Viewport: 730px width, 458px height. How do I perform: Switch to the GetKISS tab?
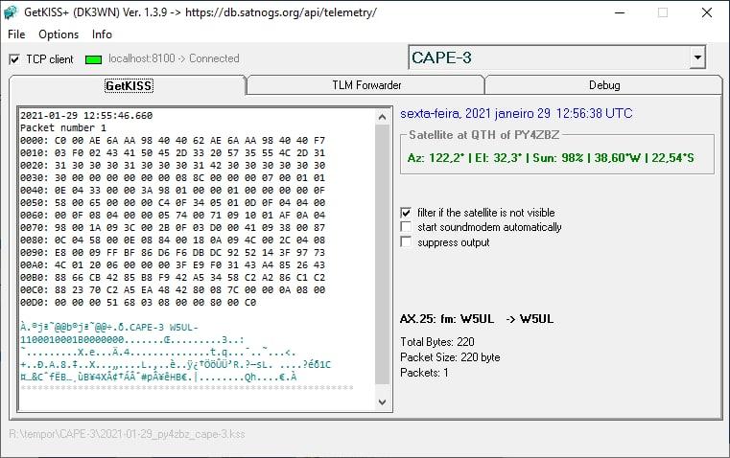[129, 85]
